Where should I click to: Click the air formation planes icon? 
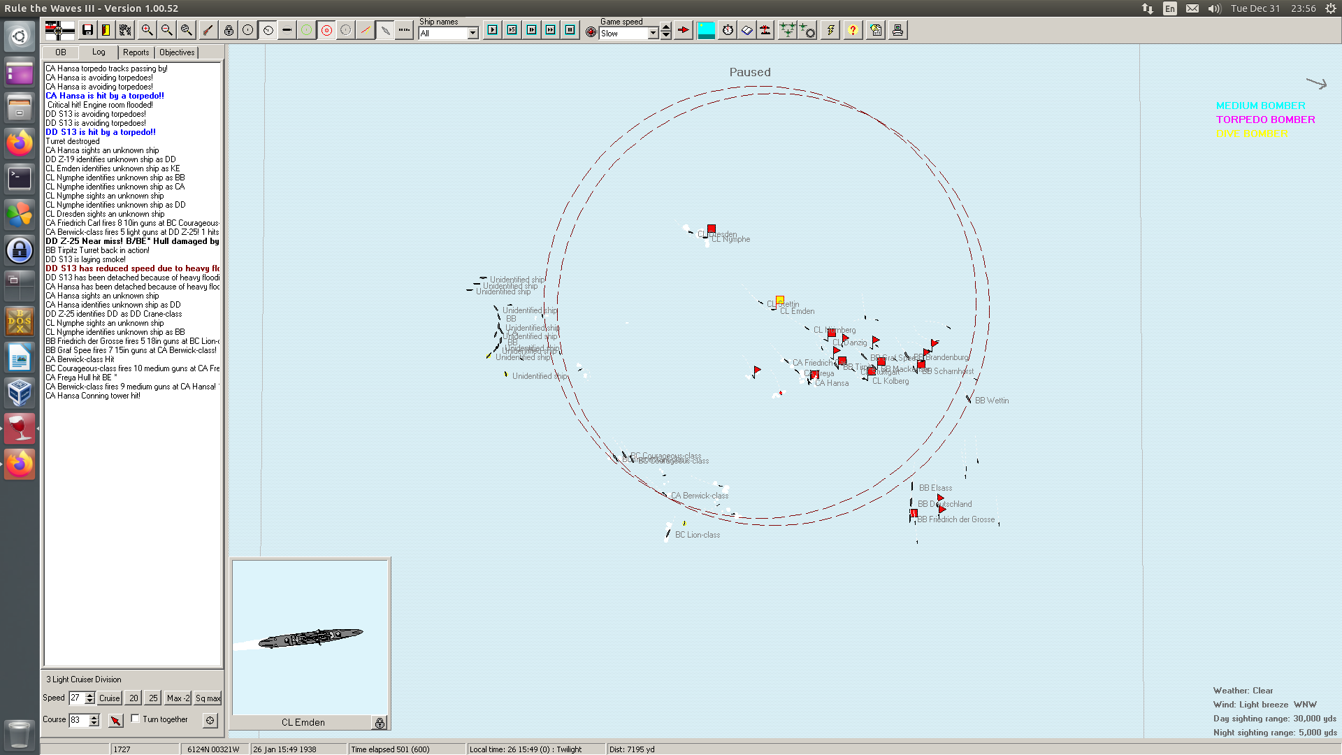pos(787,30)
